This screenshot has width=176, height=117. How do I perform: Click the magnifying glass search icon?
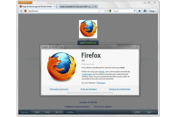[x=134, y=11]
